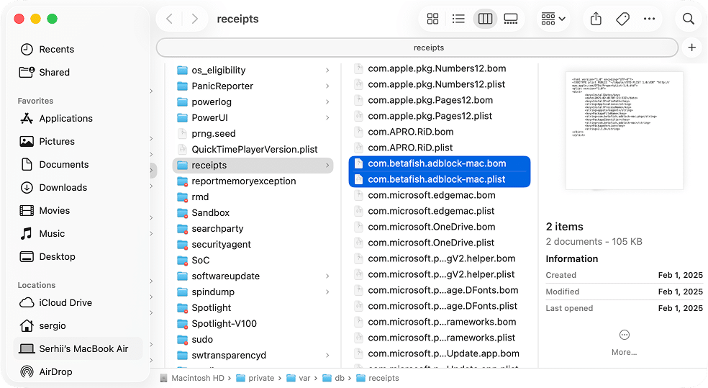Click the Share icon
The height and width of the screenshot is (388, 708).
(596, 19)
